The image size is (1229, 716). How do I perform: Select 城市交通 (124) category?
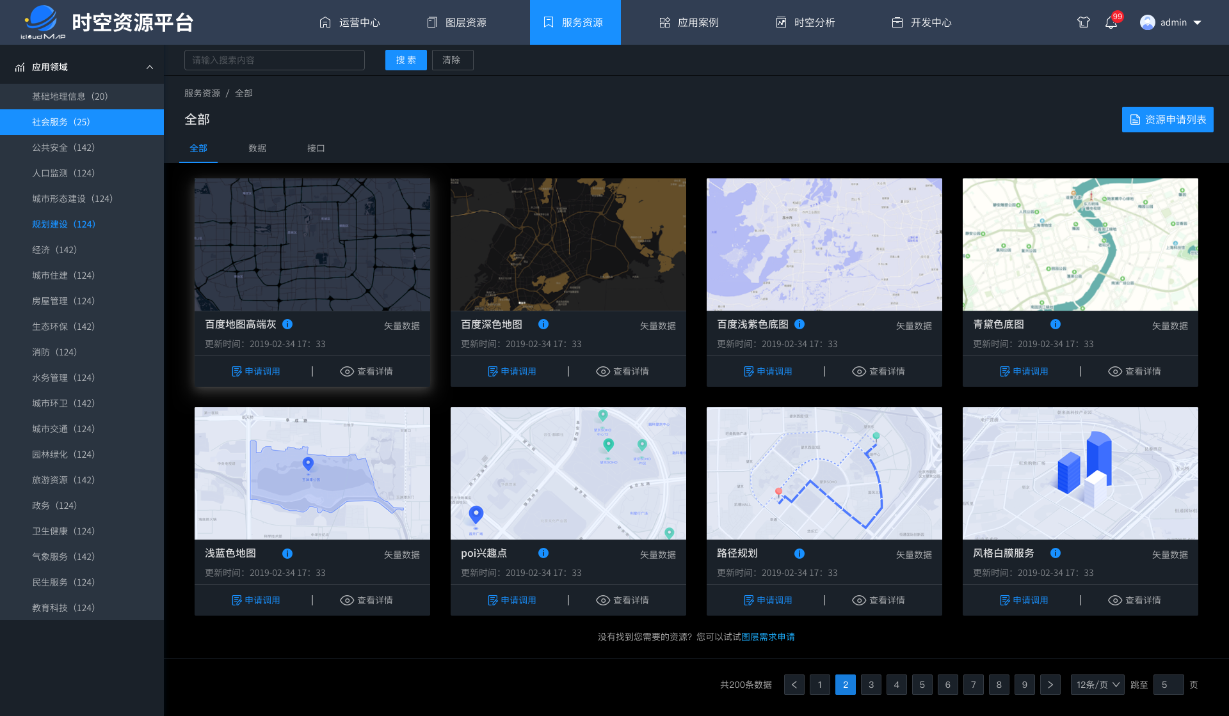82,429
